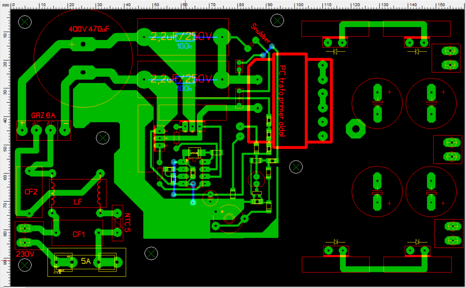Select the NTC 5 thermistor label
Viewport: 465px width, 288px height.
127,223
